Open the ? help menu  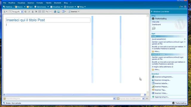[x=71, y=3]
